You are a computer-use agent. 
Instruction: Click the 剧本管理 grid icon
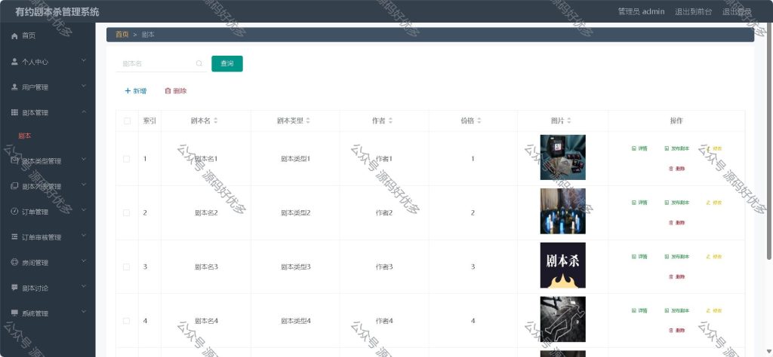[14, 113]
